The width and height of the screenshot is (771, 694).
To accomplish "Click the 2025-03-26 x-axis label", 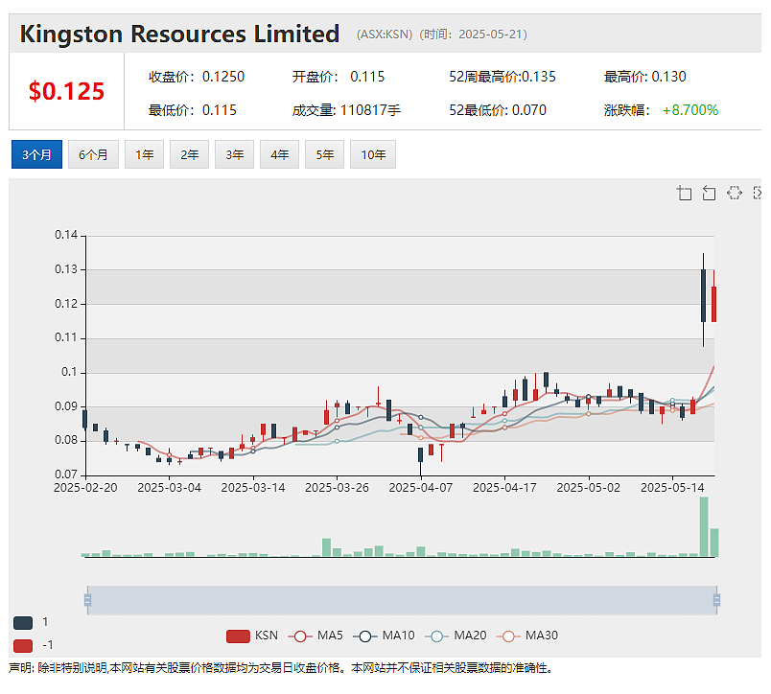I will 337,488.
